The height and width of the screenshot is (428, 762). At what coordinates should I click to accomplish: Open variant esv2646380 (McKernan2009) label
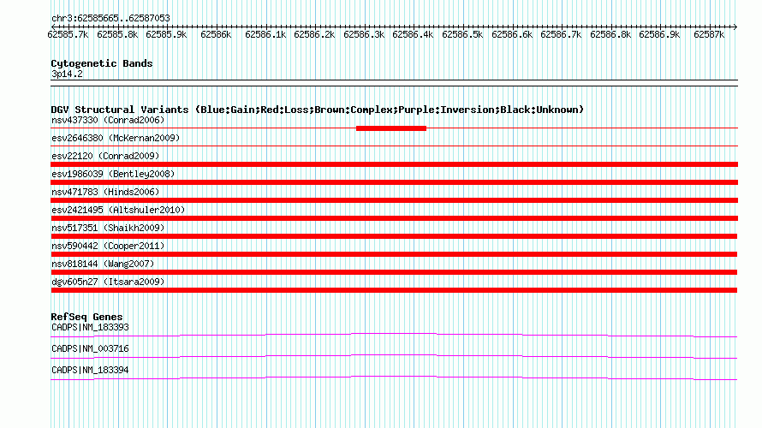116,138
